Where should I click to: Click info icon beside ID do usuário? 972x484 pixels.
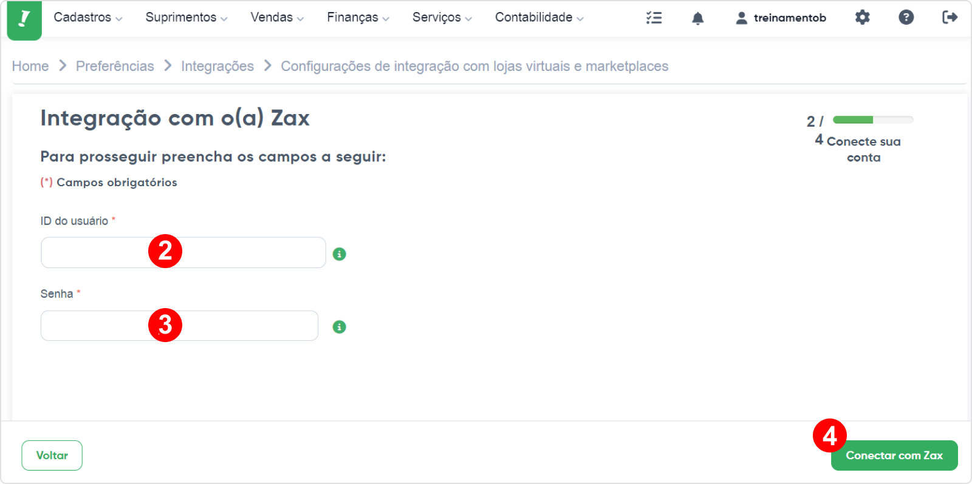(340, 254)
